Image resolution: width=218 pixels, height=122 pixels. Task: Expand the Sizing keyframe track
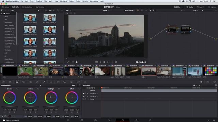(x=89, y=99)
